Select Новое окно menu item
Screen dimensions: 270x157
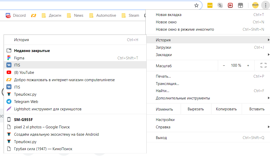[208, 22]
